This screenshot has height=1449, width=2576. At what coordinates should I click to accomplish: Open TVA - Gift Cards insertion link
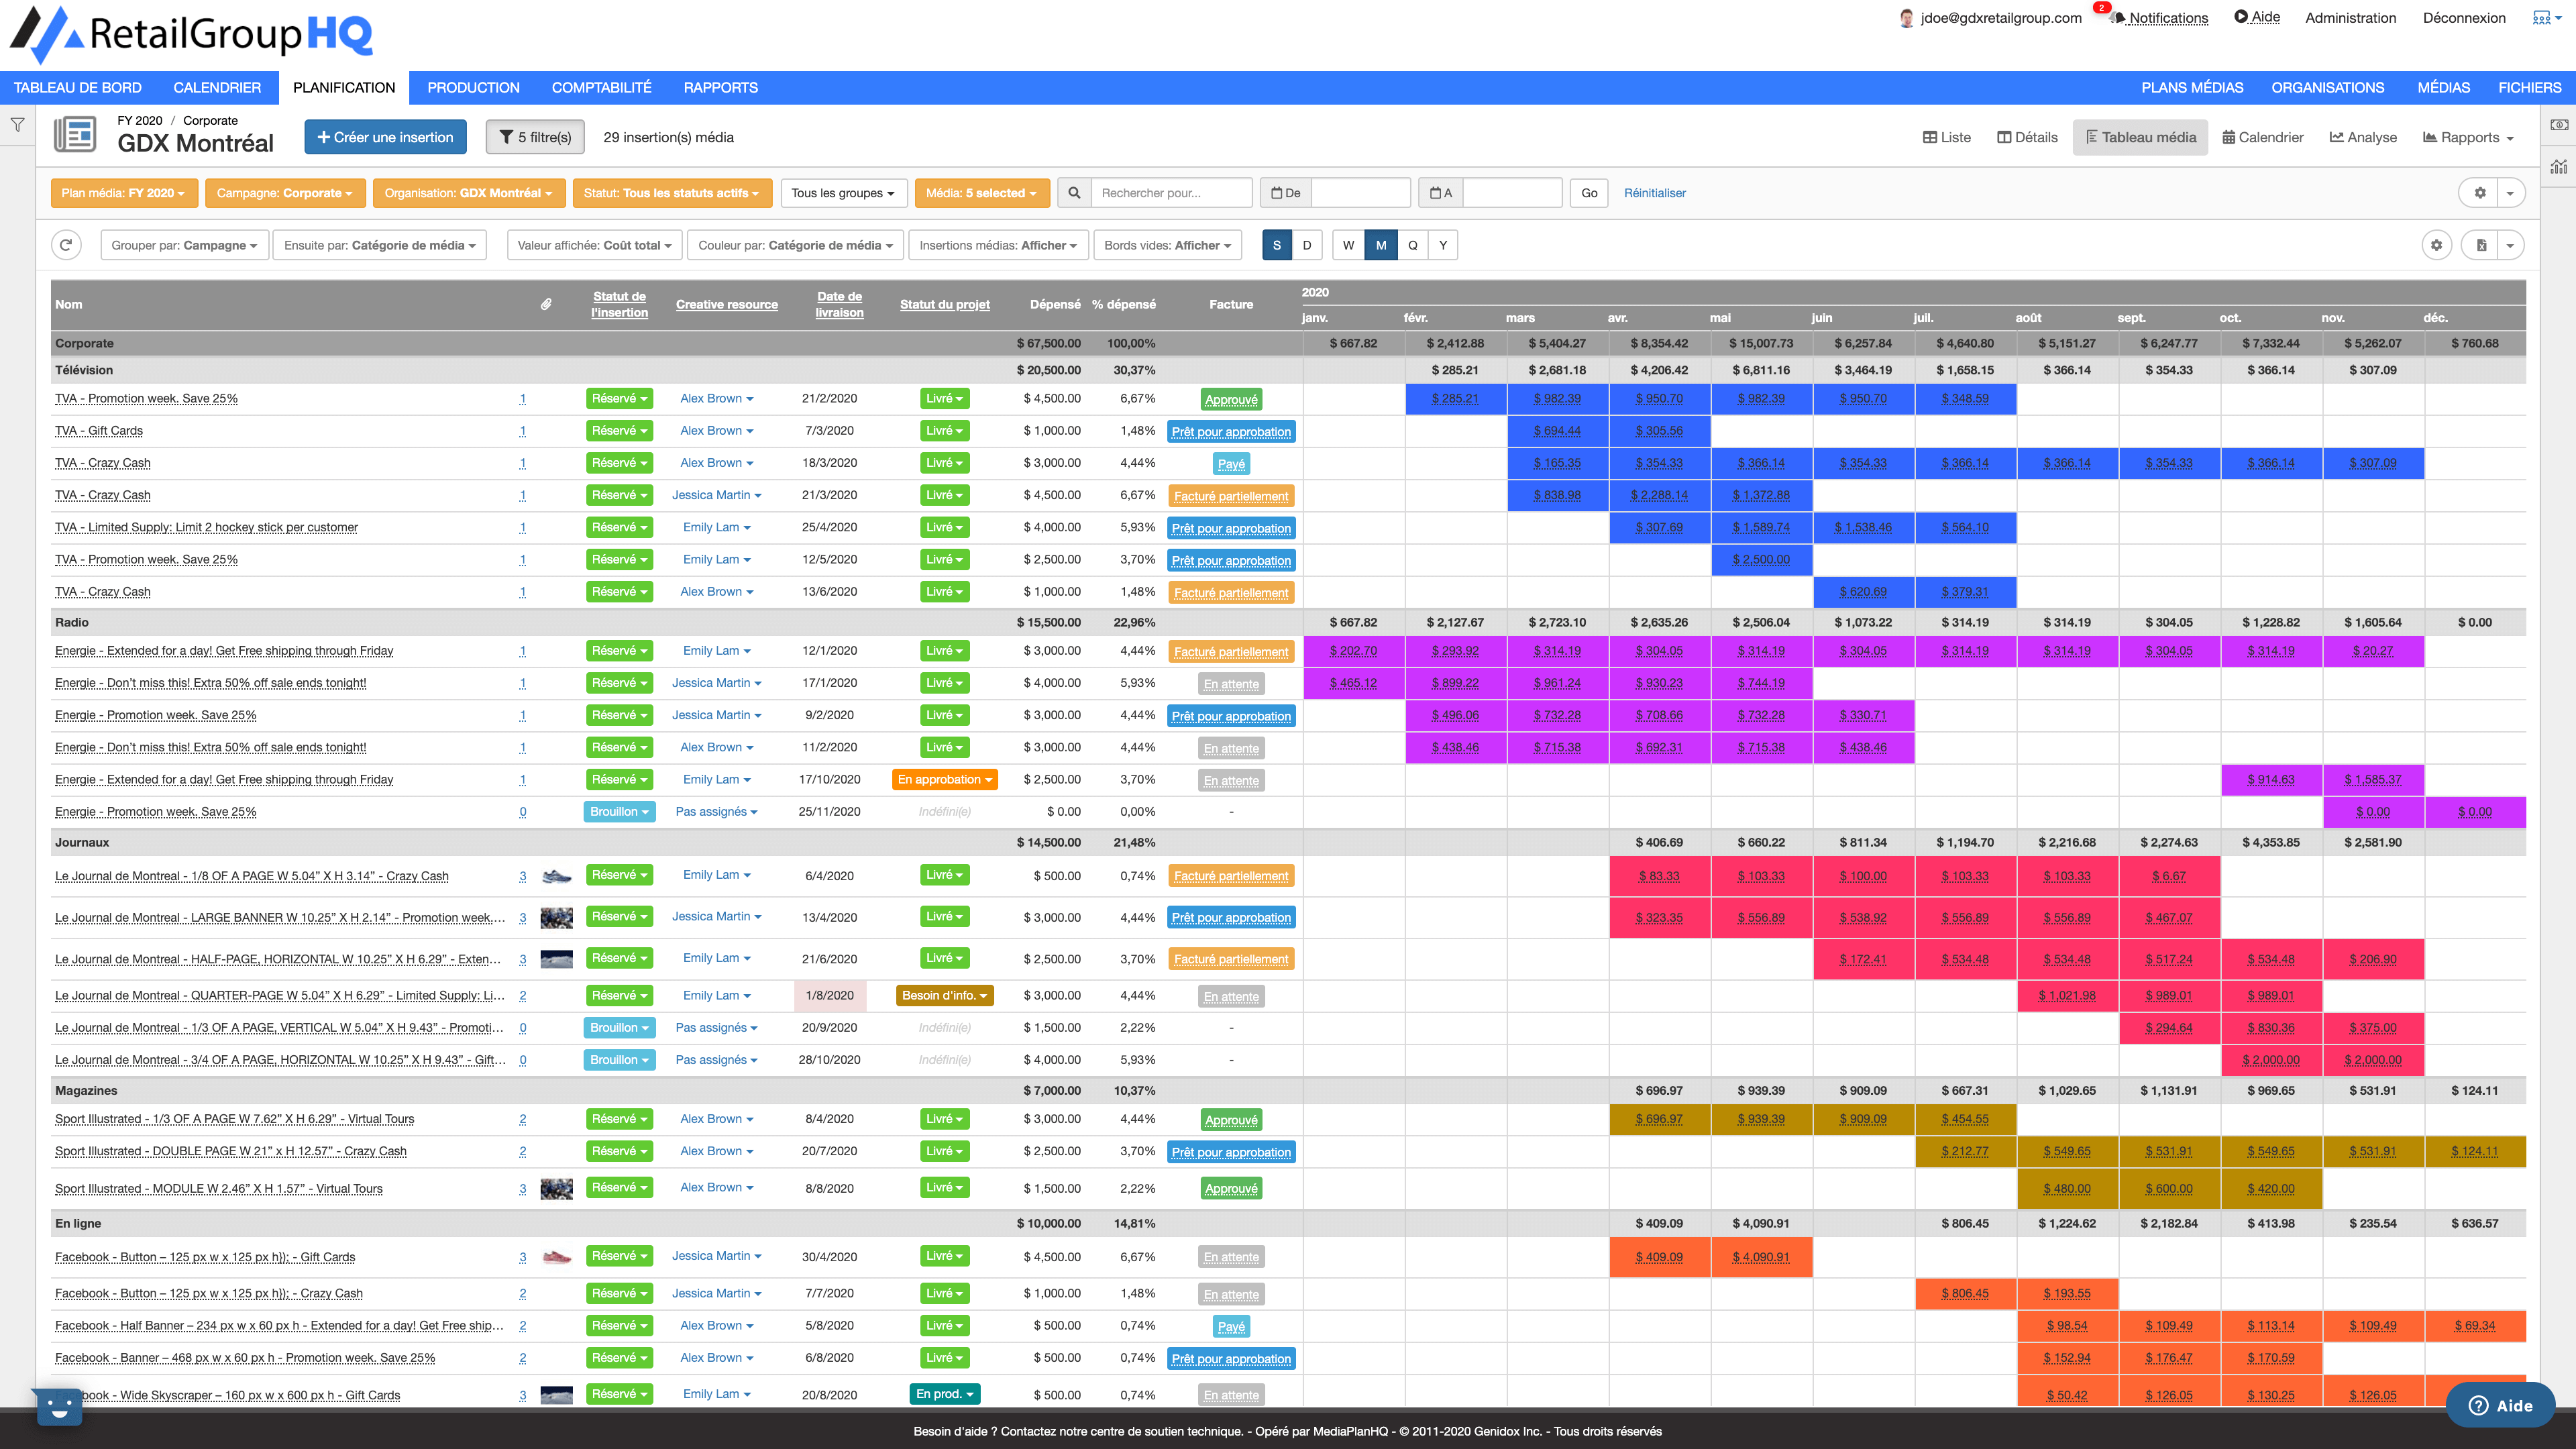pos(99,431)
